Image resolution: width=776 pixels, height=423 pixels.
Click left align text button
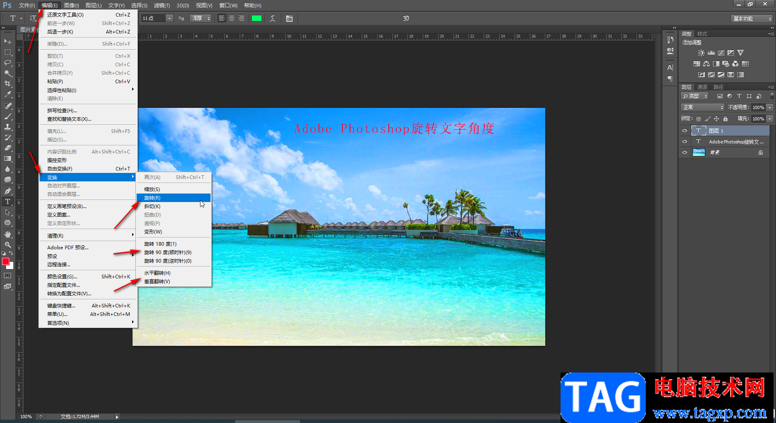pos(221,18)
